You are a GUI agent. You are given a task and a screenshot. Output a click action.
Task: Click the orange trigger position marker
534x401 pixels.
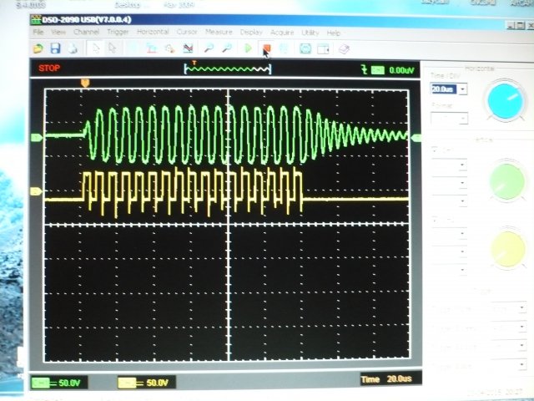click(x=84, y=82)
